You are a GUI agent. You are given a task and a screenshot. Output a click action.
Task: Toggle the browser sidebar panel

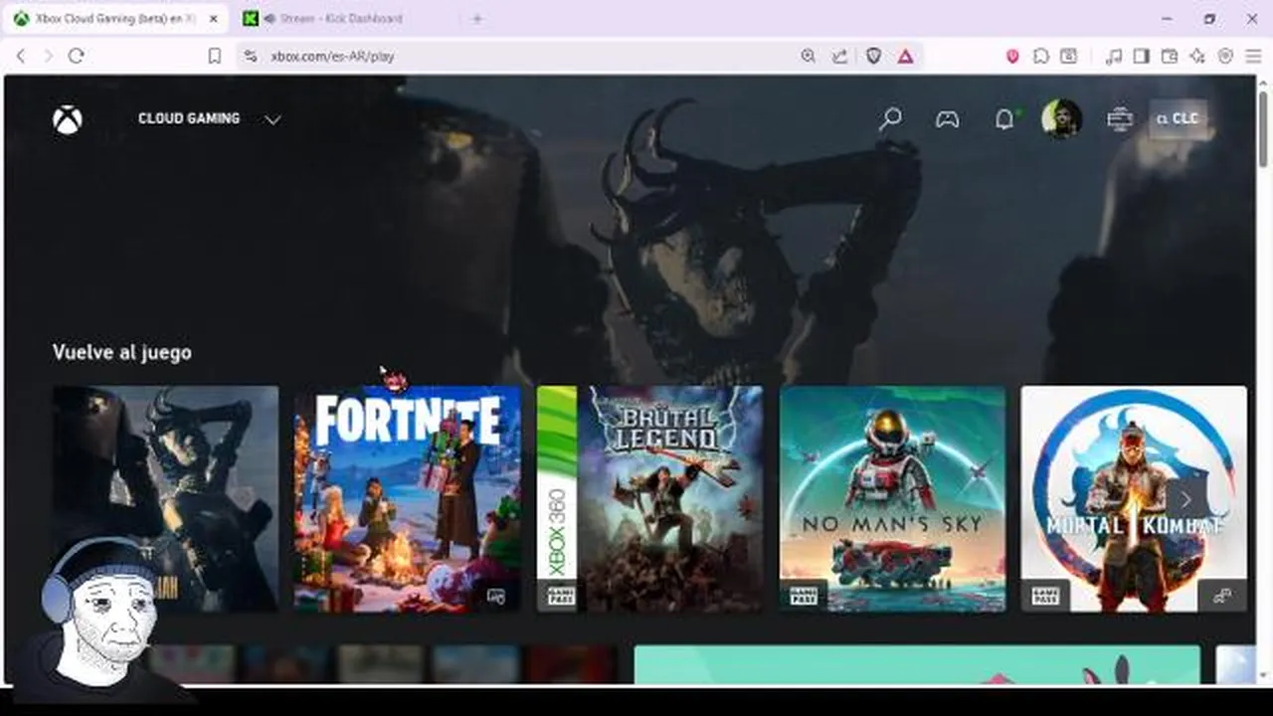click(1142, 57)
